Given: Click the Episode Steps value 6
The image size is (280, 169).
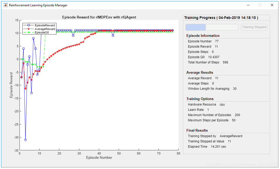Looking at the screenshot, I should click(213, 52).
